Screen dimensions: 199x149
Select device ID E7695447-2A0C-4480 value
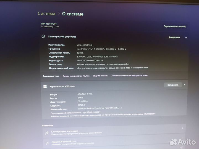[97, 57]
